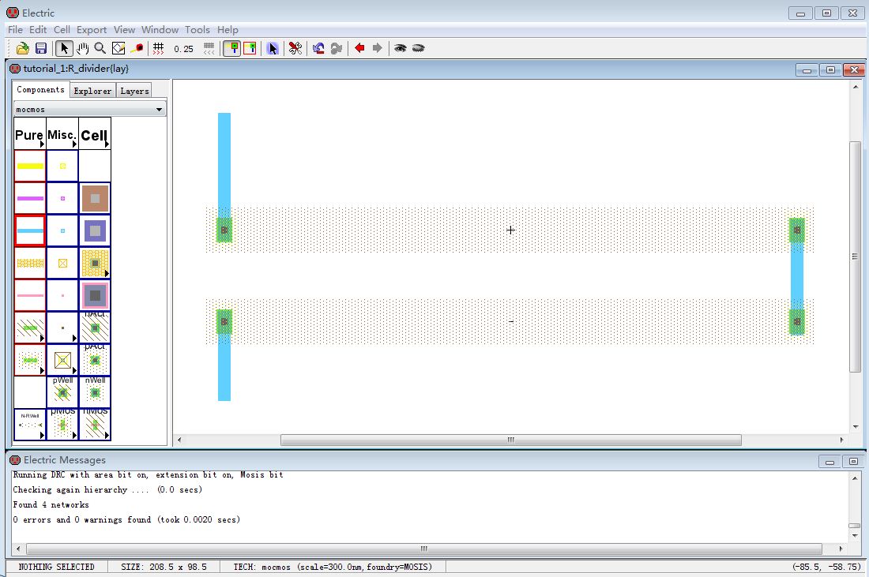Screen dimensions: 869x577
Task: Open the Cell menu
Action: click(62, 30)
